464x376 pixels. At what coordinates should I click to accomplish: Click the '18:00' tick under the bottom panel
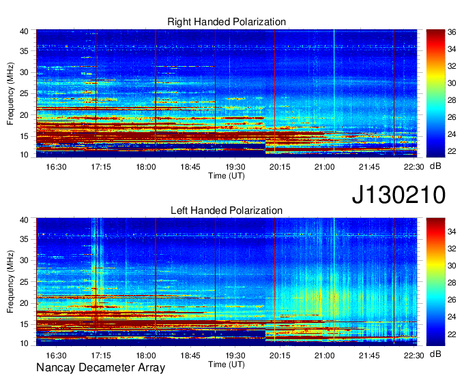click(x=145, y=356)
